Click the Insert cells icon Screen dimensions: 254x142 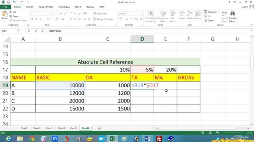click(x=182, y=13)
